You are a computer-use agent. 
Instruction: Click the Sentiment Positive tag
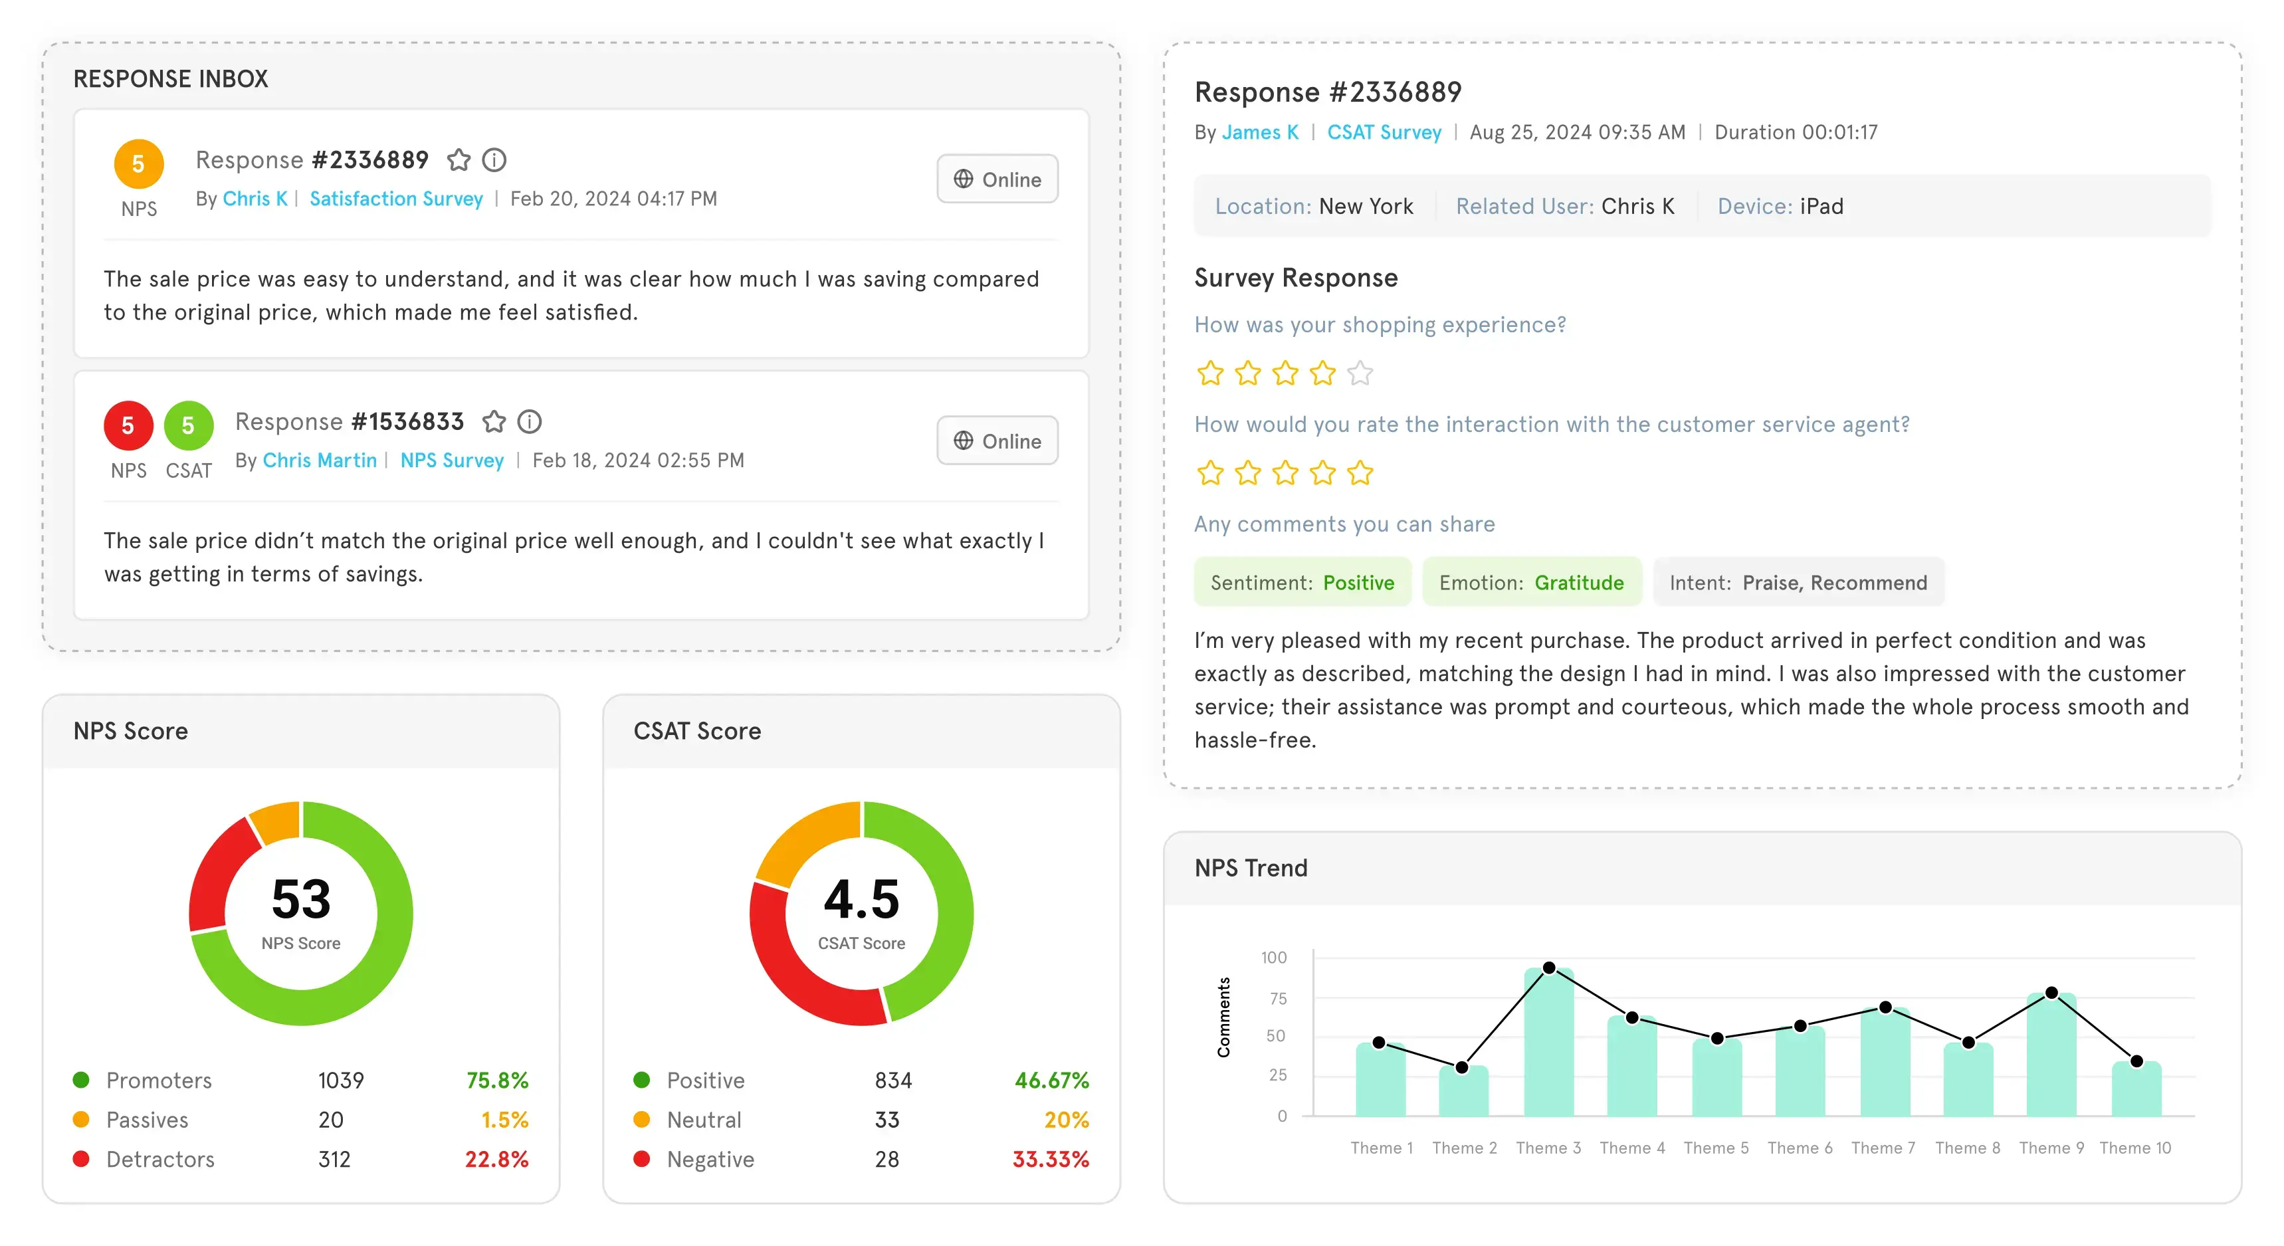(x=1302, y=583)
